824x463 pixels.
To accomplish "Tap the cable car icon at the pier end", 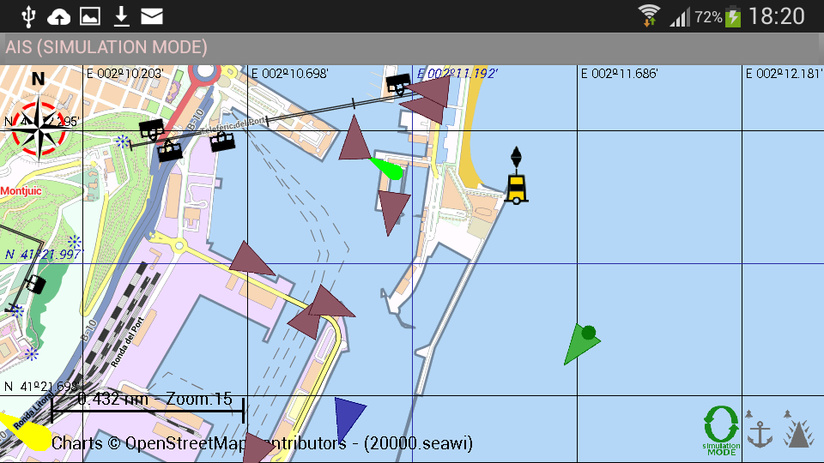I will coord(397,85).
